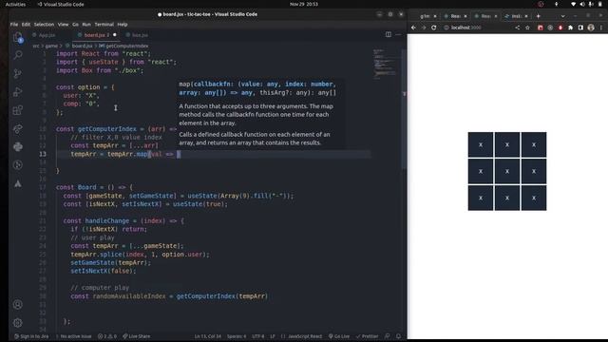The height and width of the screenshot is (342, 608).
Task: Click the red square extension icon in browser toolbar
Action: tap(541, 28)
